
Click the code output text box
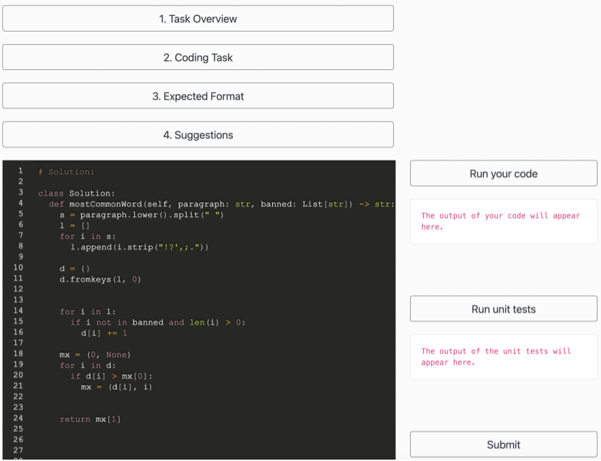coord(503,221)
